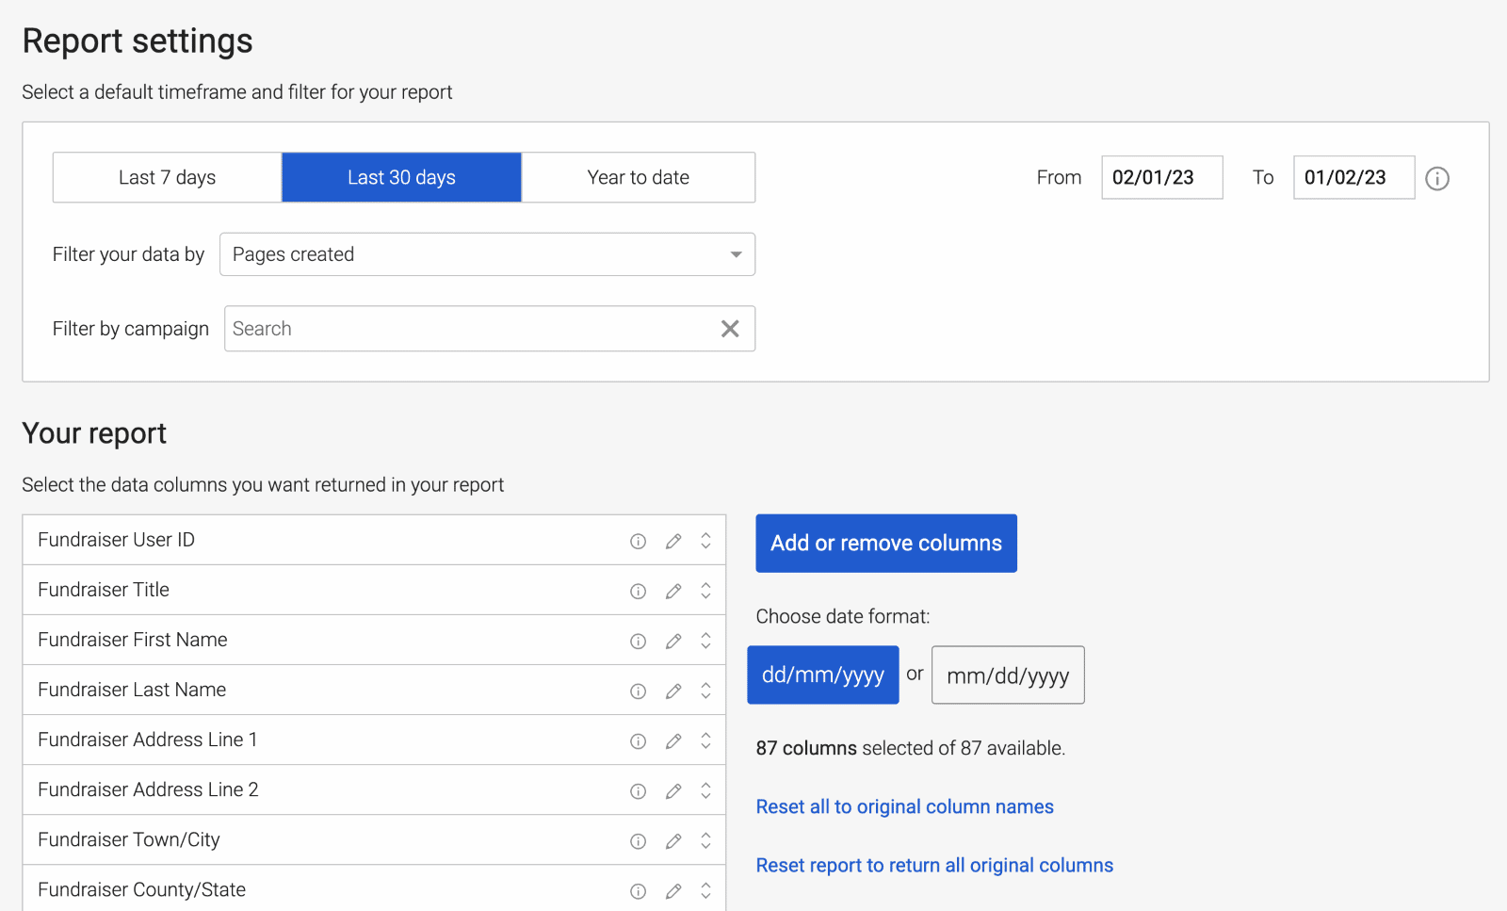This screenshot has height=911, width=1507.
Task: Edit the Fundraiser County/State column name
Action: [x=673, y=890]
